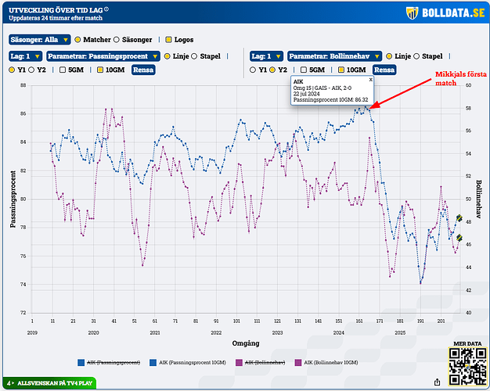The height and width of the screenshot is (391, 490).
Task: Toggle the right 10GM checkbox
Action: 340,70
